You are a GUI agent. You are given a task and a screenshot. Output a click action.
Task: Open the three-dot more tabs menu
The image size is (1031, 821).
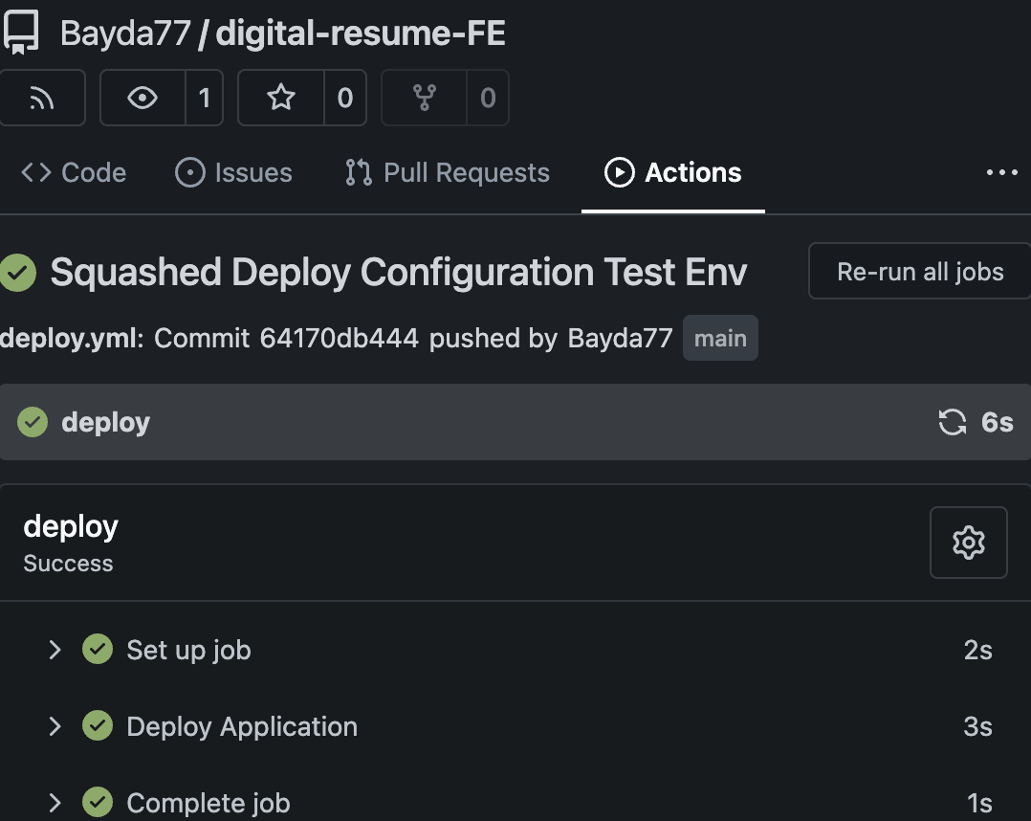pyautogui.click(x=1001, y=173)
